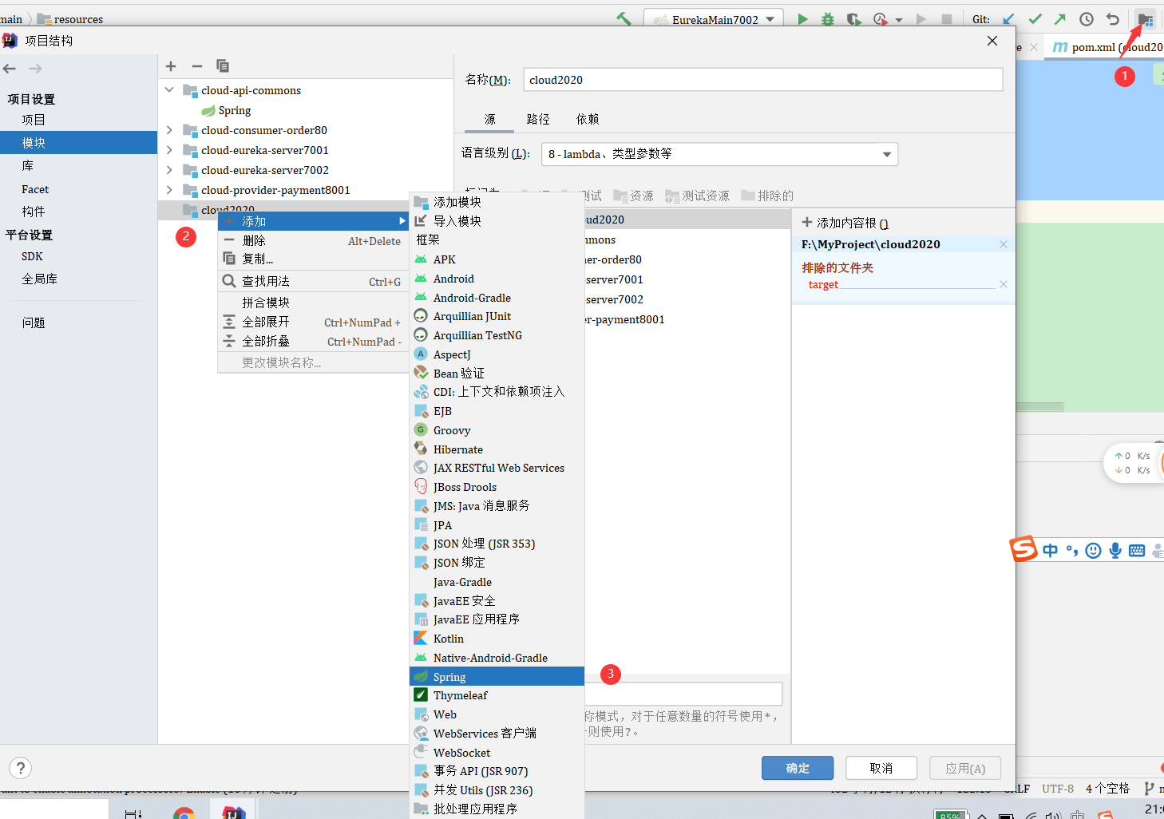Select Spring in the framework list
Viewport: 1164px width, 819px height.
[497, 677]
